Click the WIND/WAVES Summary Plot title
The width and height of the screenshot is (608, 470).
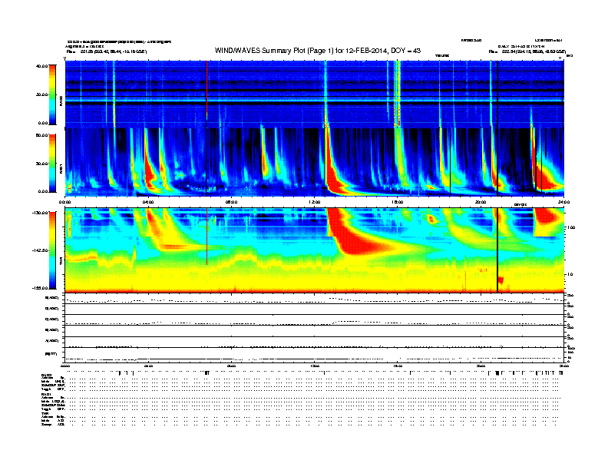pyautogui.click(x=318, y=51)
